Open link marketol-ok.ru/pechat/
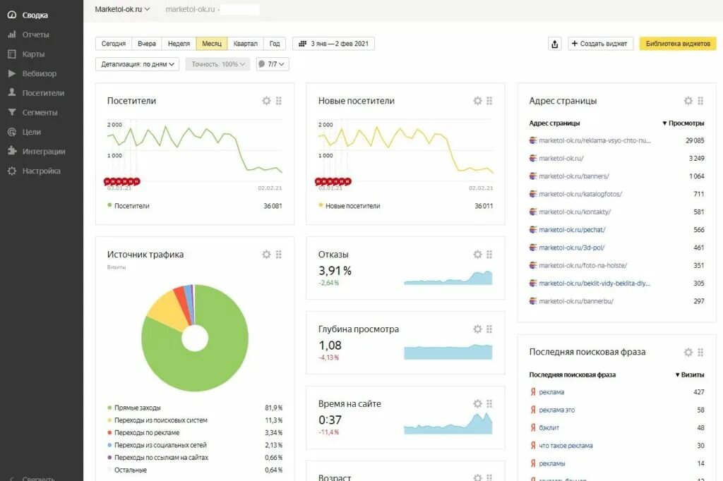Viewport: 723px width, 481px height. pyautogui.click(x=572, y=230)
